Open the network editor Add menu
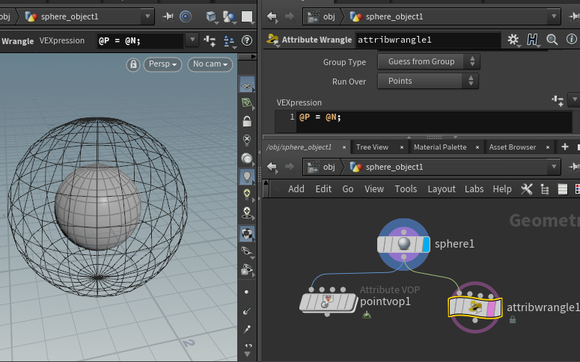 (296, 189)
